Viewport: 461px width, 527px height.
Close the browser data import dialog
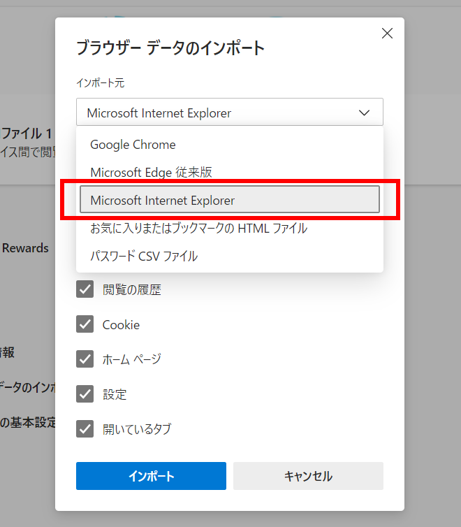pyautogui.click(x=387, y=34)
